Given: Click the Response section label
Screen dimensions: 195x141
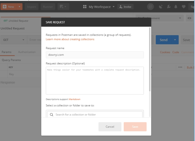Looking at the screenshot, I should point(8,82).
